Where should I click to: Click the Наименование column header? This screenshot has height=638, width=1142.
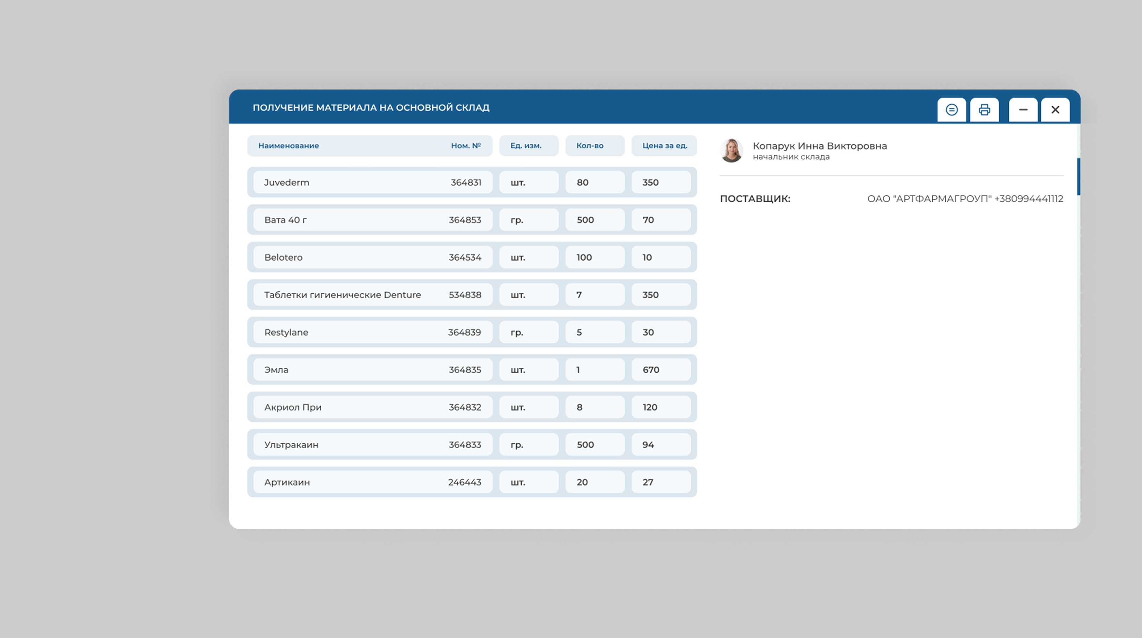click(289, 146)
